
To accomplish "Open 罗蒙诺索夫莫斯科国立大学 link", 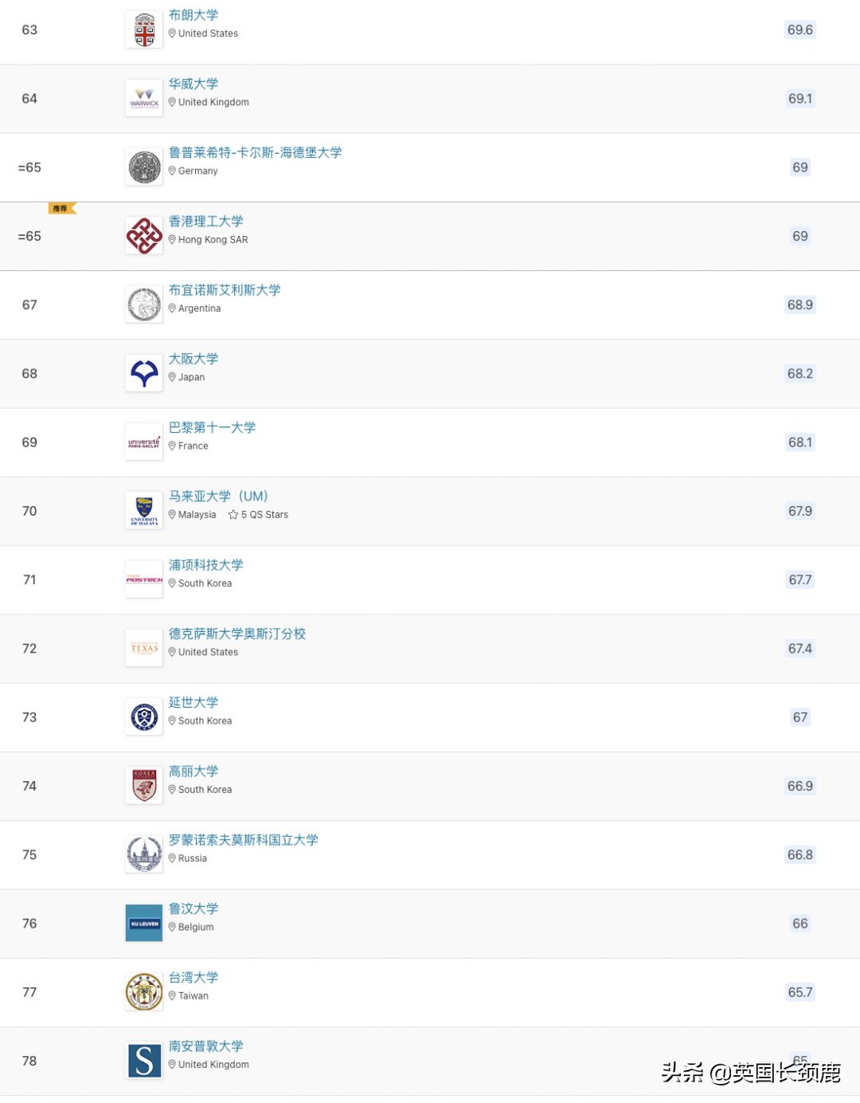I will point(243,840).
